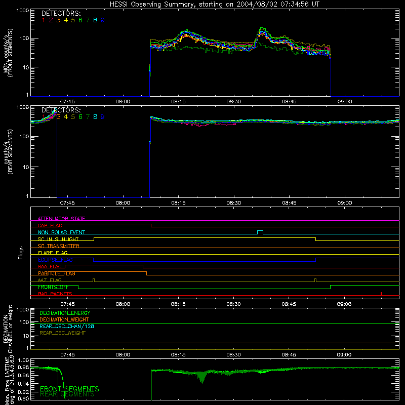The width and height of the screenshot is (405, 405).
Task: Click the FRONTS_OFF flag label
Action: [53, 287]
